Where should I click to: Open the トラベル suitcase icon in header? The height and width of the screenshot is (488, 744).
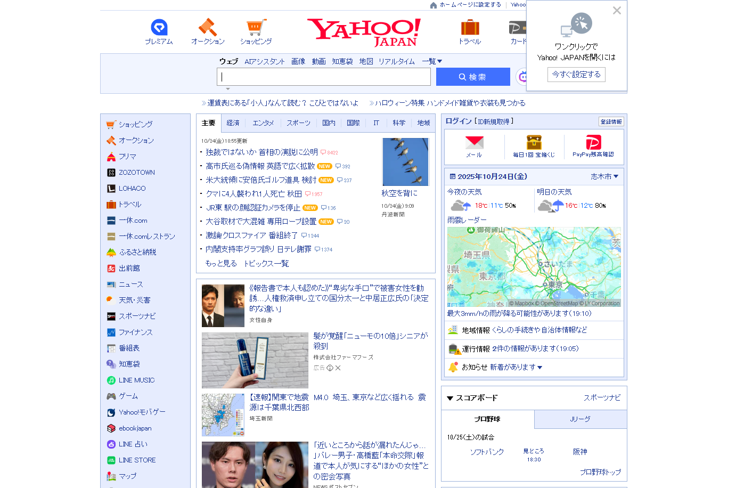[470, 27]
